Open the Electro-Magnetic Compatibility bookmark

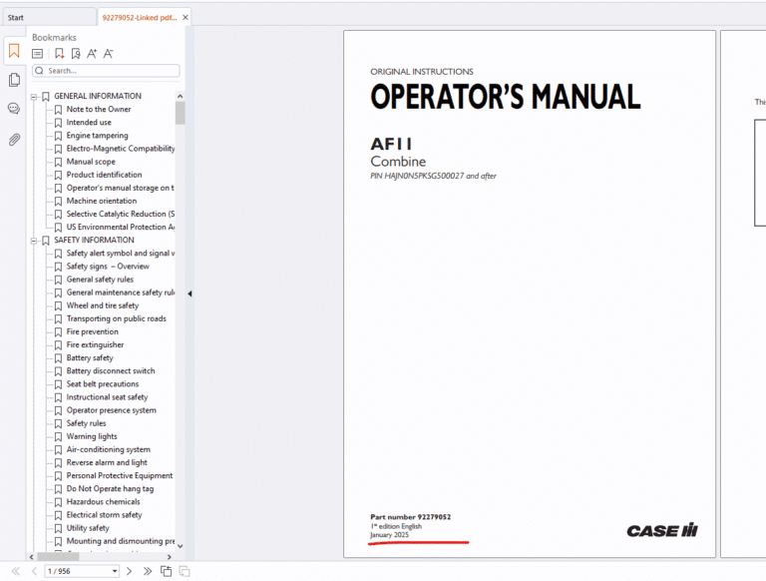[120, 149]
